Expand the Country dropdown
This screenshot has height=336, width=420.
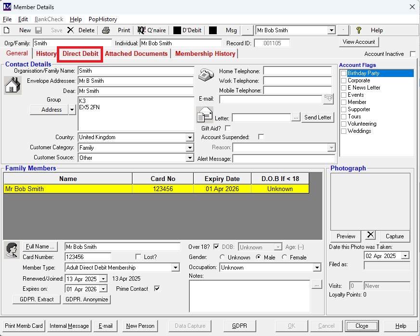[x=190, y=138]
